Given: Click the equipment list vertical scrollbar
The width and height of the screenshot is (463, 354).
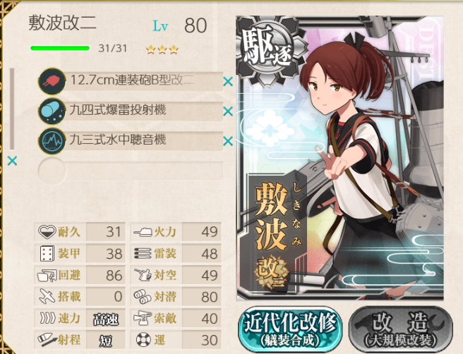Looking at the screenshot, I should click(x=12, y=109).
